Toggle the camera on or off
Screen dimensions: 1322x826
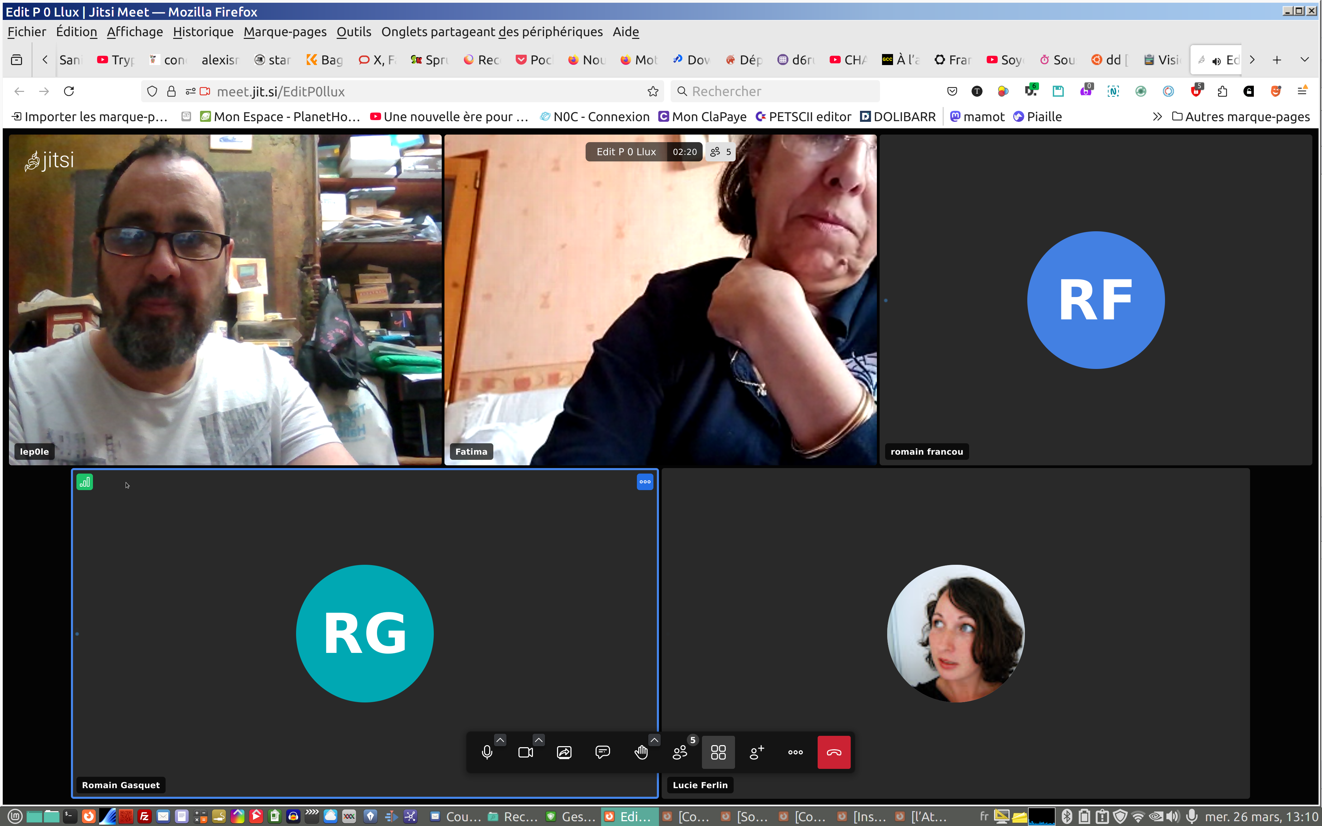pos(525,752)
